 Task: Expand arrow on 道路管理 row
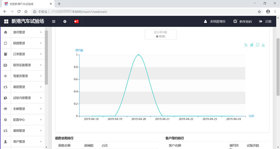tap(41, 87)
